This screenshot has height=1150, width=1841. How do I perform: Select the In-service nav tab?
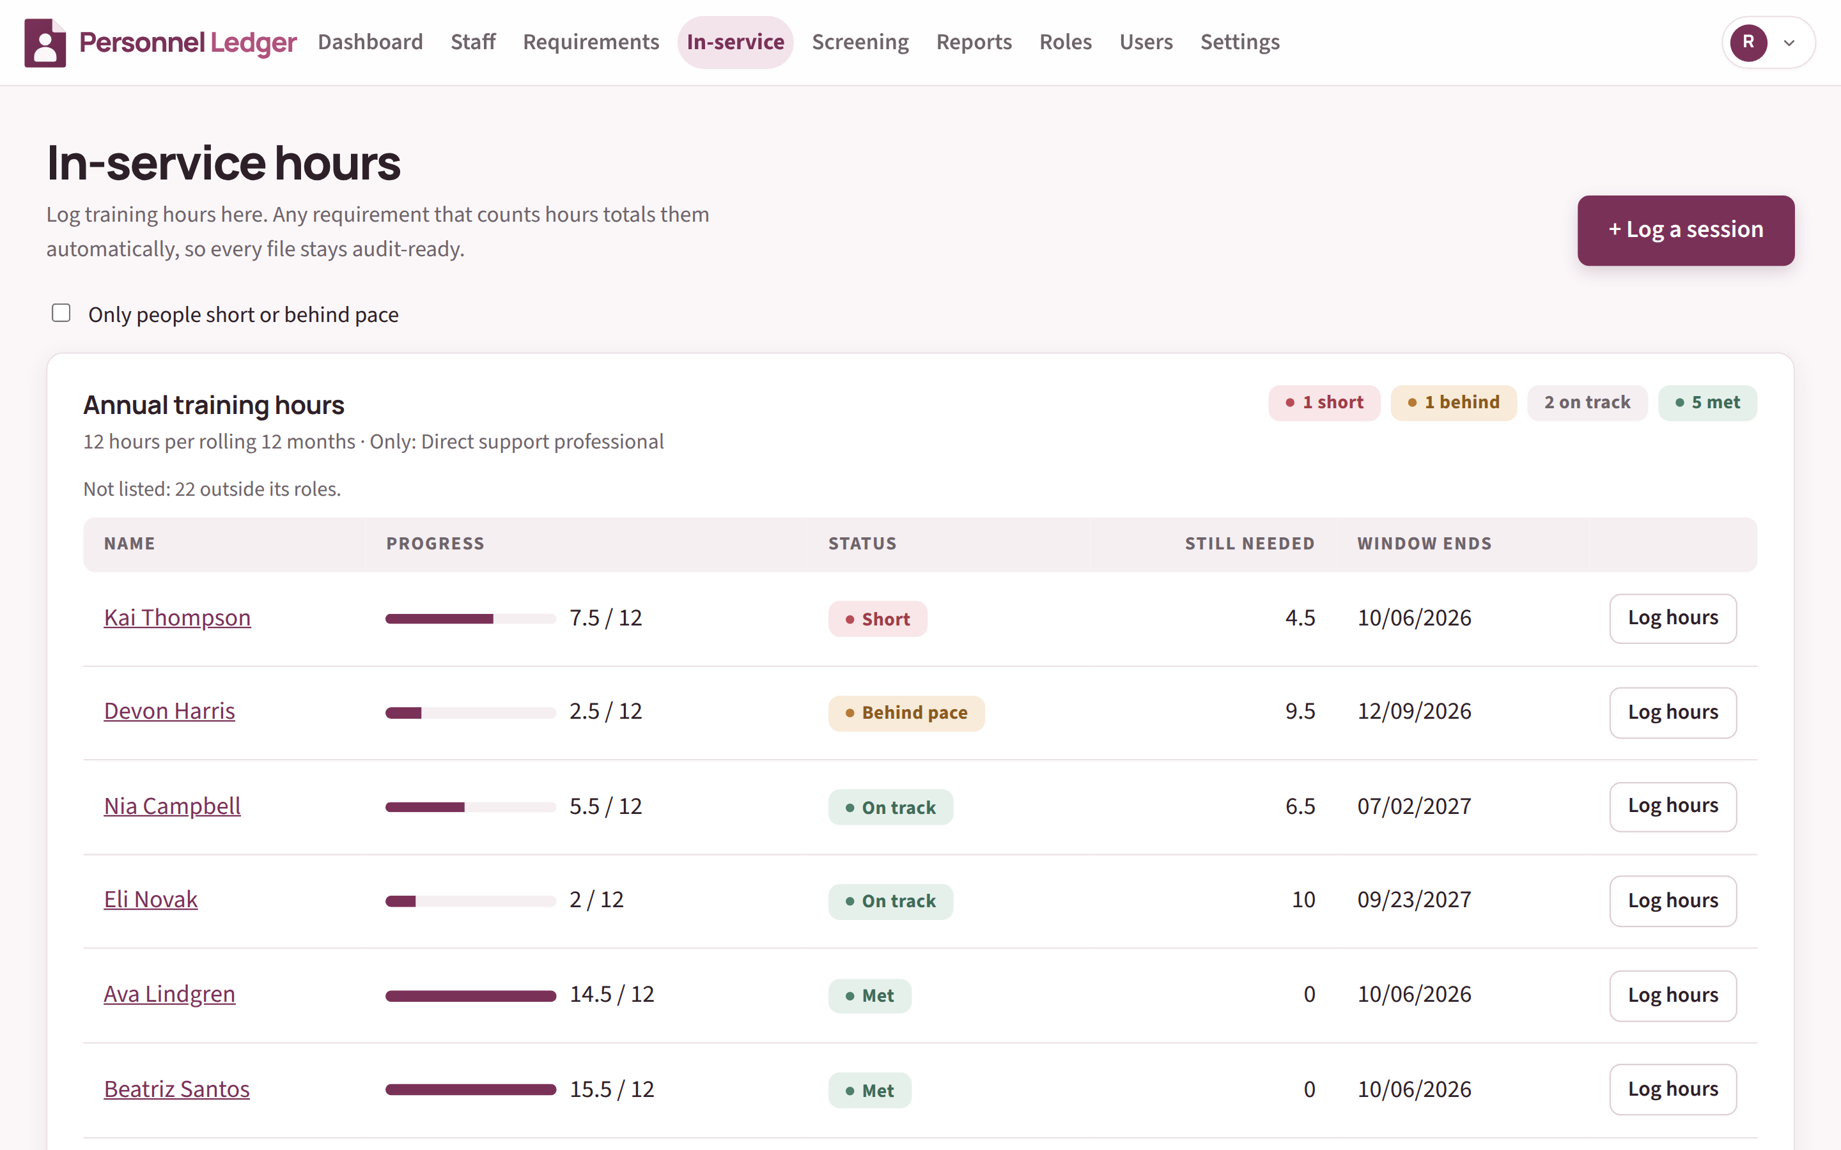click(x=736, y=42)
